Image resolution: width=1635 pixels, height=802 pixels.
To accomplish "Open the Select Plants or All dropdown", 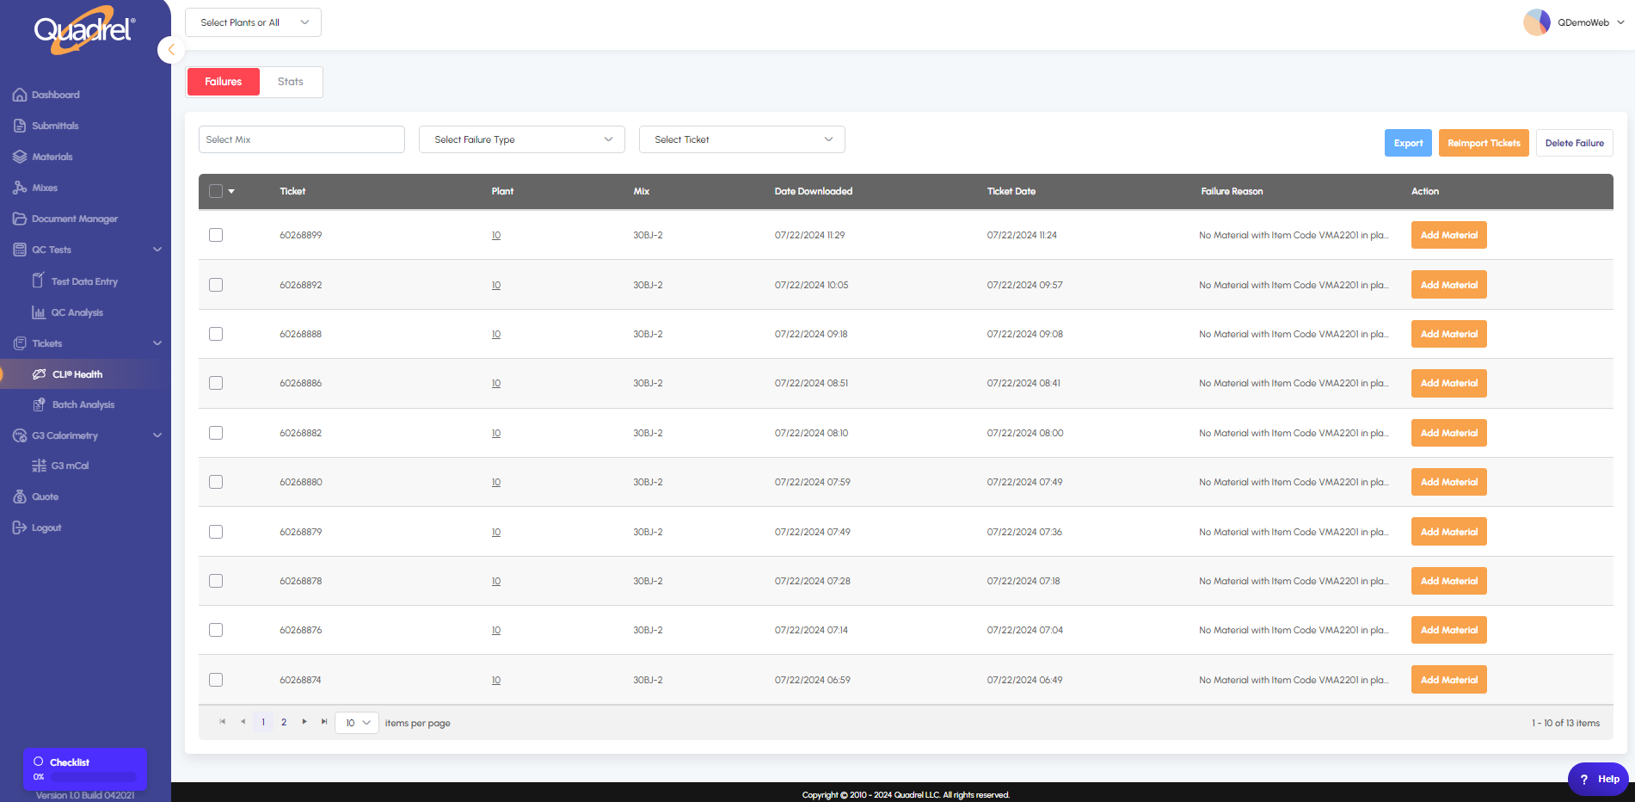I will pos(253,22).
